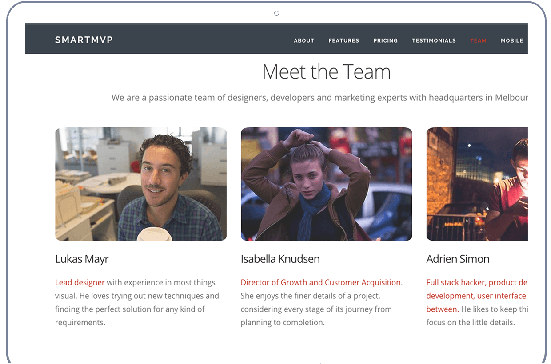Open the Mobile nav link
This screenshot has height=364, width=551.
[x=512, y=40]
